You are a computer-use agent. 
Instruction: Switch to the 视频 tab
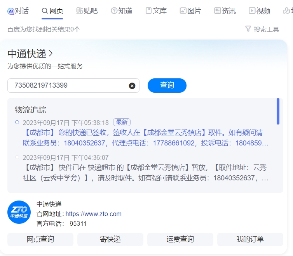click(259, 11)
